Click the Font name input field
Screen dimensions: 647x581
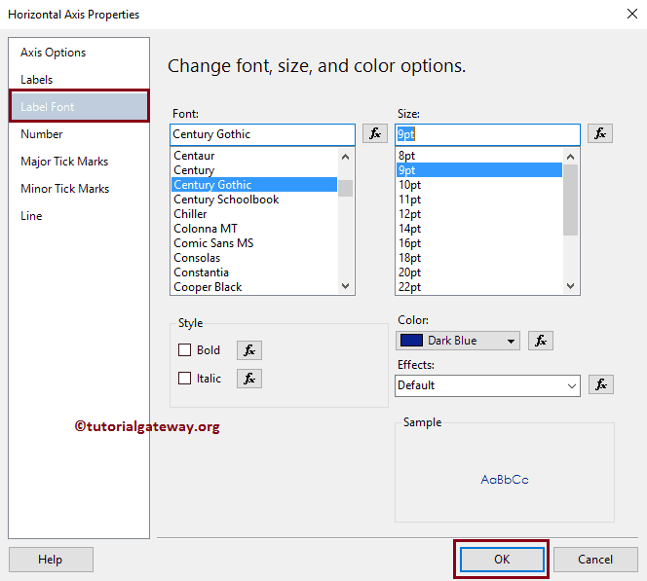coord(262,134)
